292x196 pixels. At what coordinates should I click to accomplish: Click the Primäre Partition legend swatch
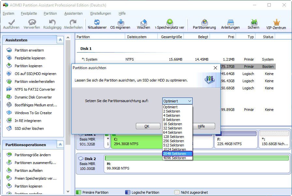pyautogui.click(x=79, y=192)
